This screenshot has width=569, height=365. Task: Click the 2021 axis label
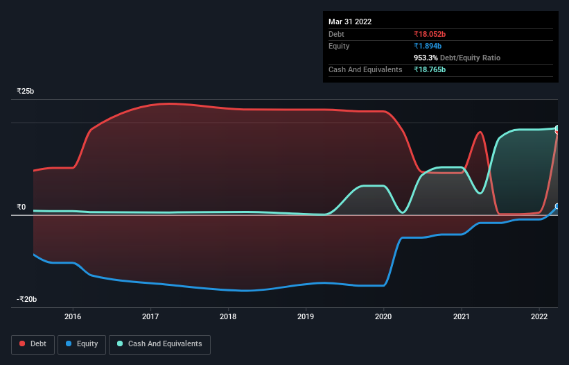pos(462,316)
